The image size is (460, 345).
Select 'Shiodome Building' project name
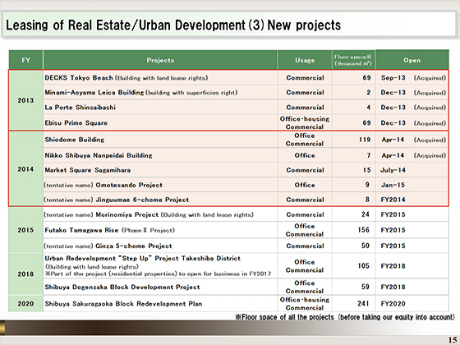75,140
